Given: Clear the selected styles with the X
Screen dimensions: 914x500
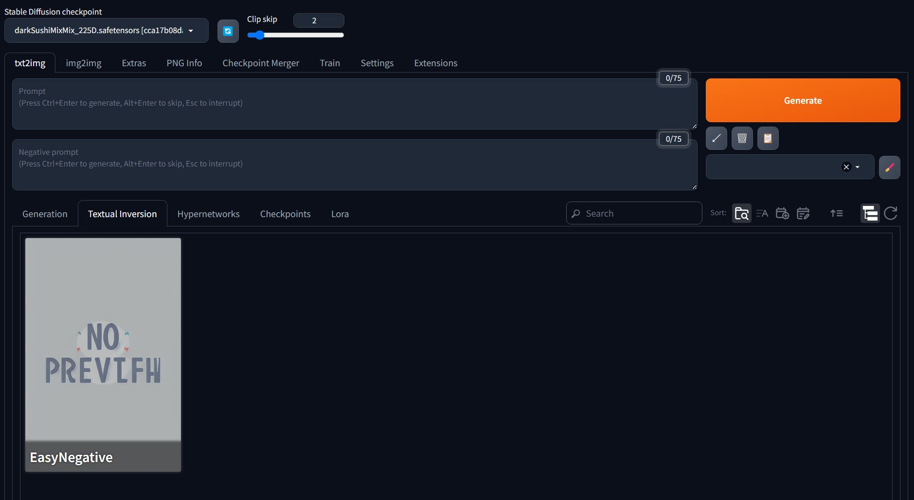Looking at the screenshot, I should [x=846, y=167].
